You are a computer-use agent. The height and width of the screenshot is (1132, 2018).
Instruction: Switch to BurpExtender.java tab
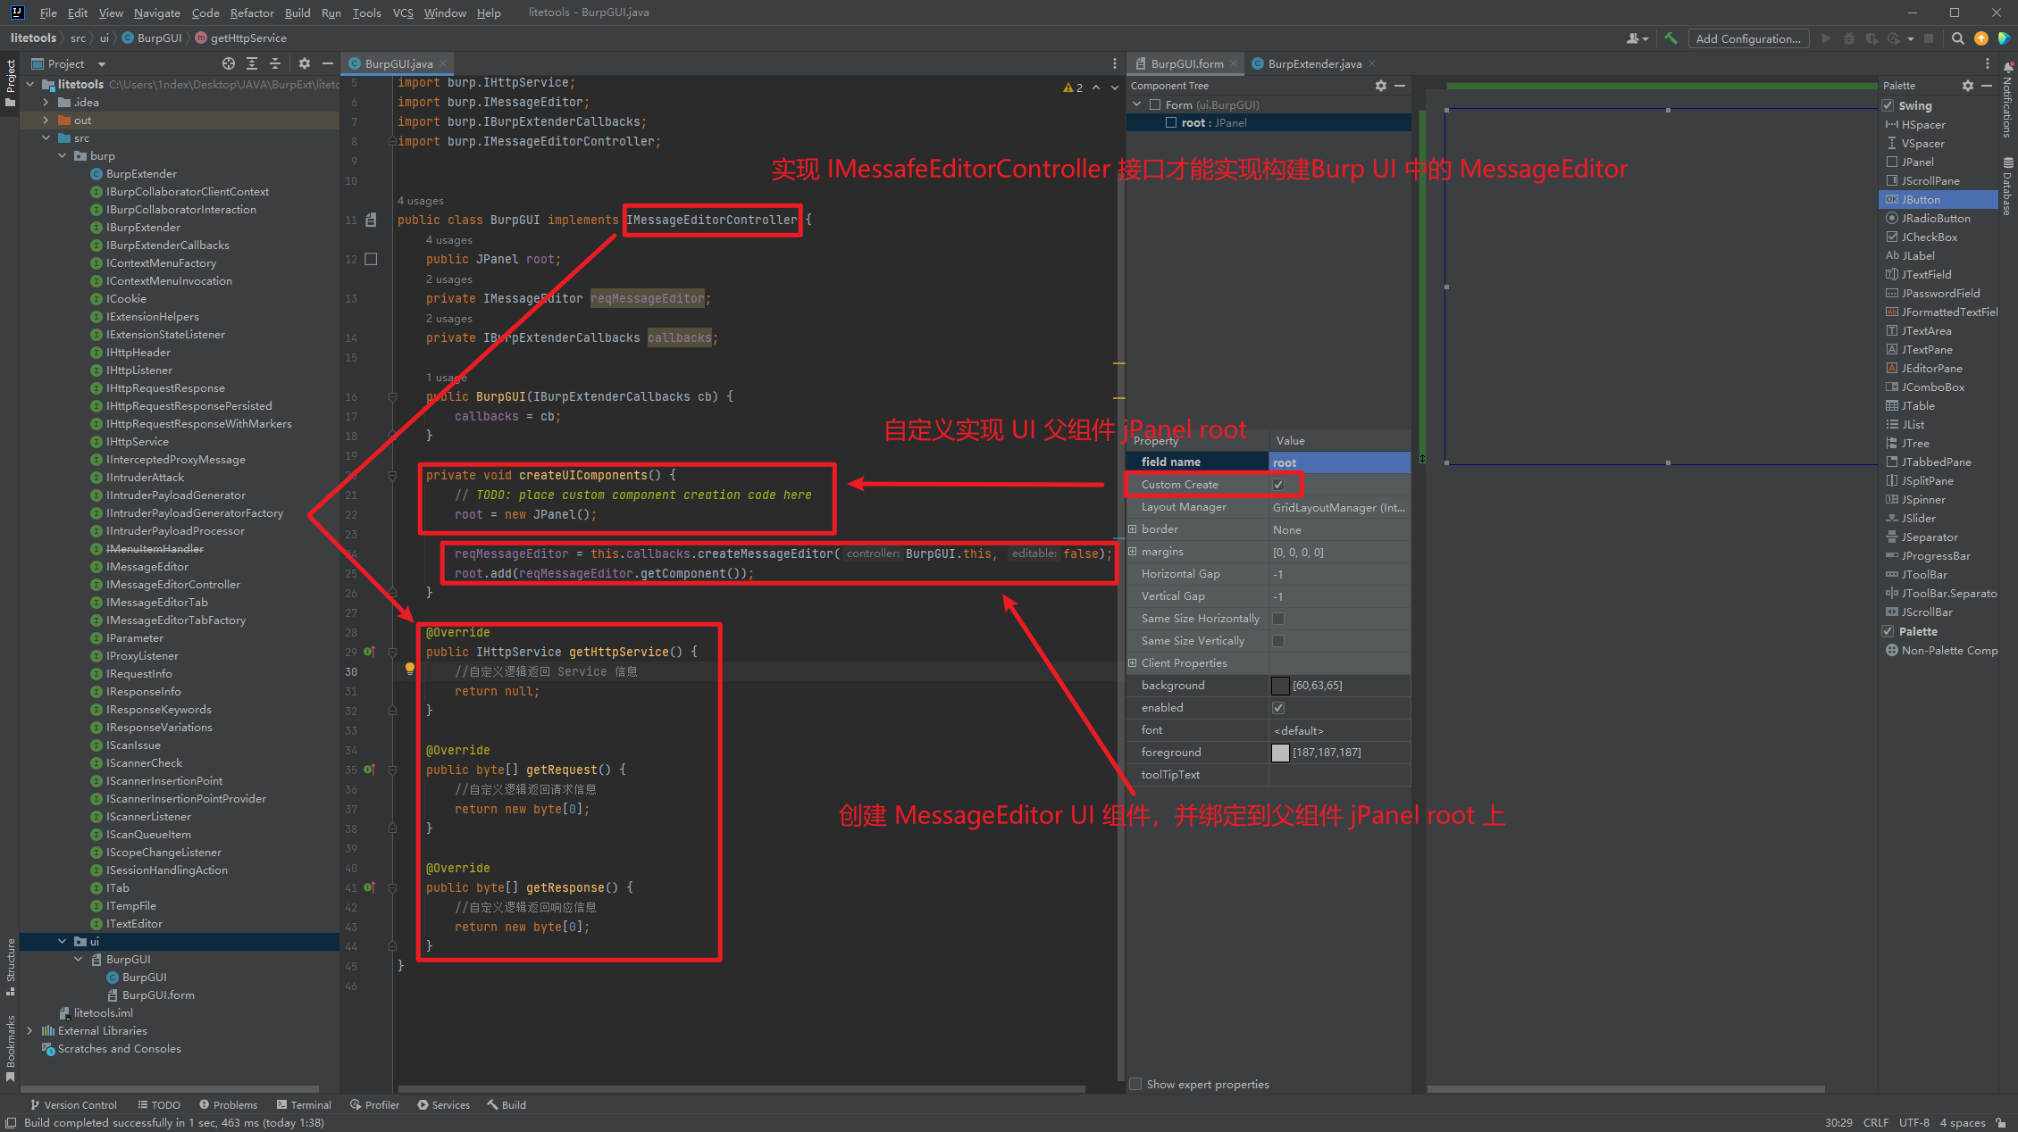tap(1314, 63)
